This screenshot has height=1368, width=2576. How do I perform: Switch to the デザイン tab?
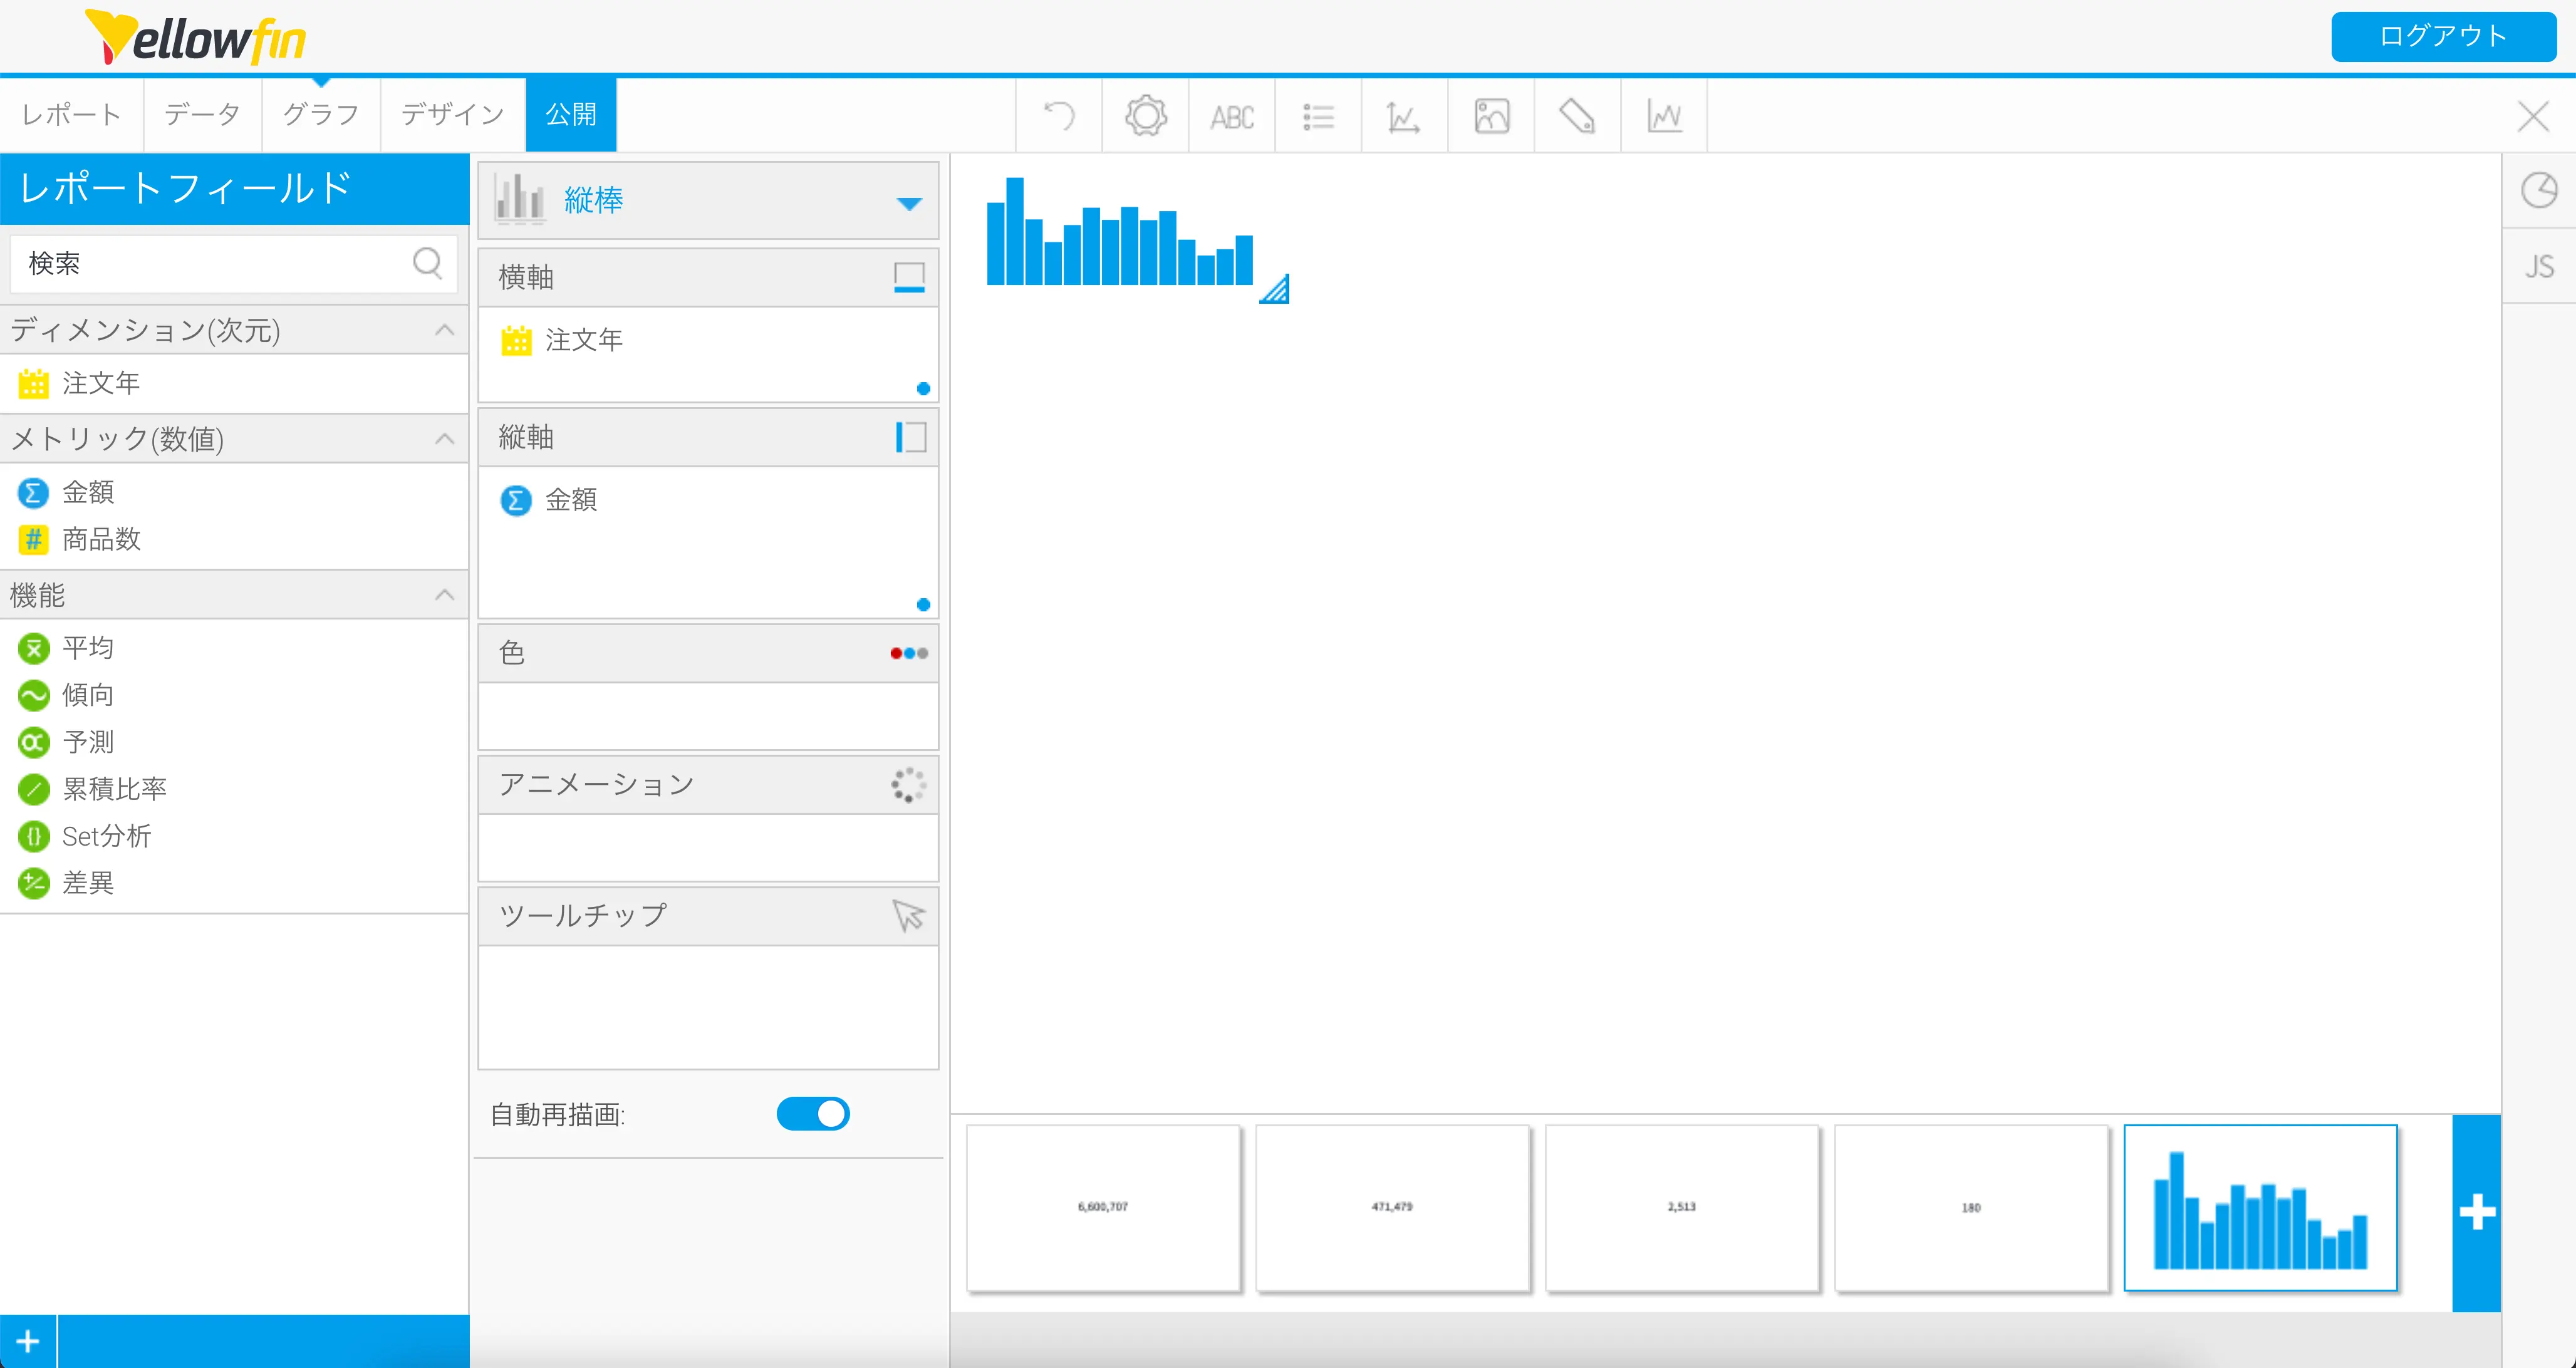click(452, 115)
